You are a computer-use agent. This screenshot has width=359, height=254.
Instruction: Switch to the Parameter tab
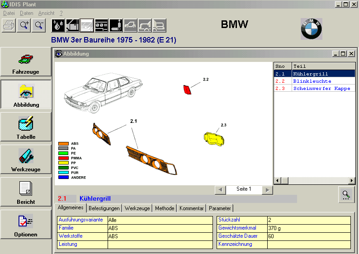(220, 208)
